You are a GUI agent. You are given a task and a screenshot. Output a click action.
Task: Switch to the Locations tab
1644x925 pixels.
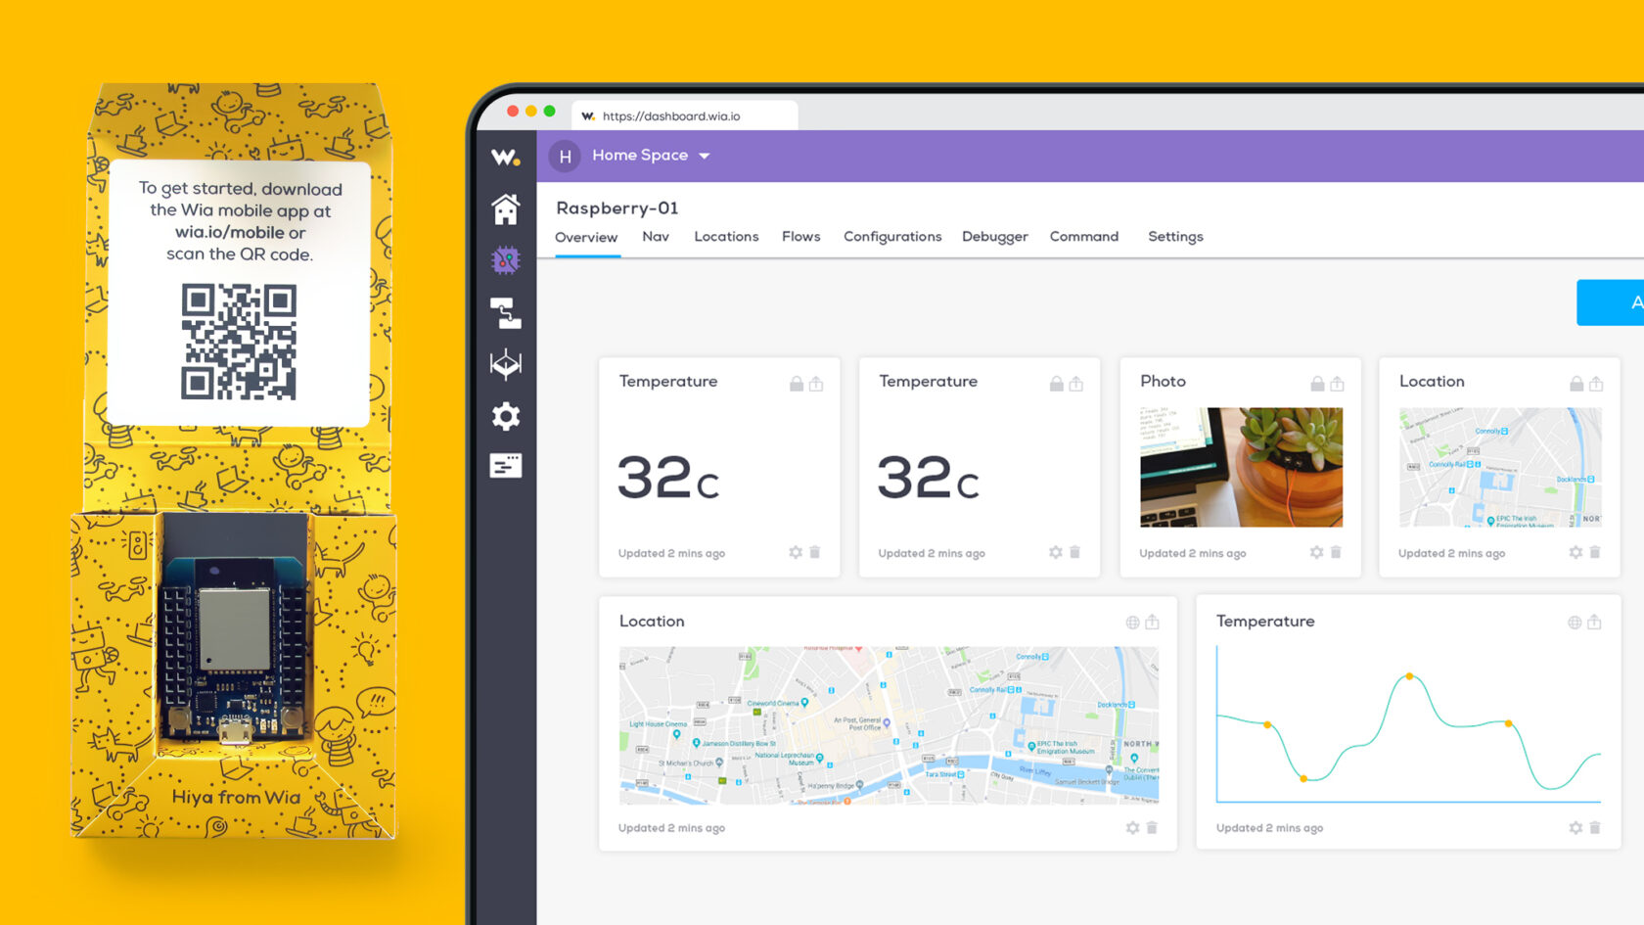pos(726,237)
